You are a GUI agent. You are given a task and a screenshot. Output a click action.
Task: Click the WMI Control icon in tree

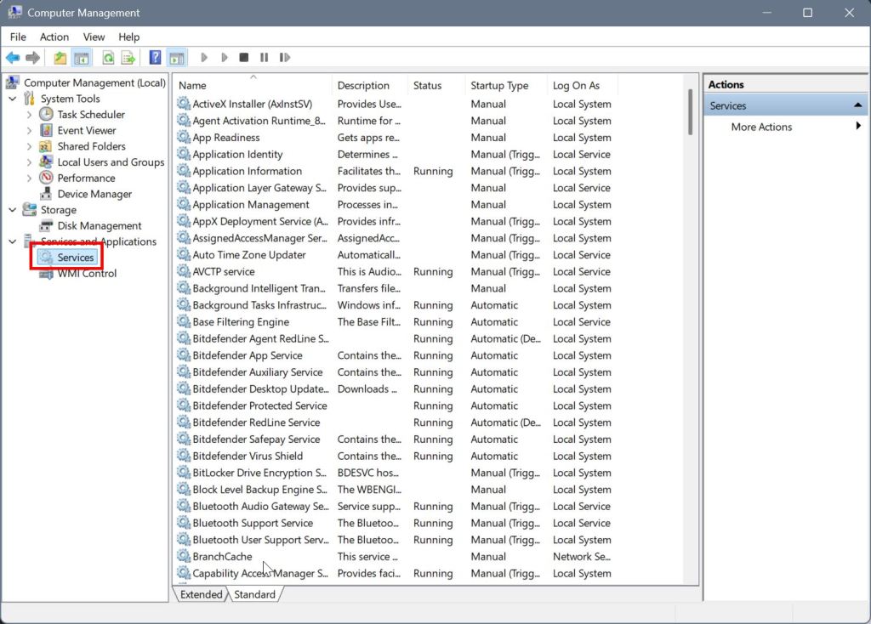(x=46, y=274)
